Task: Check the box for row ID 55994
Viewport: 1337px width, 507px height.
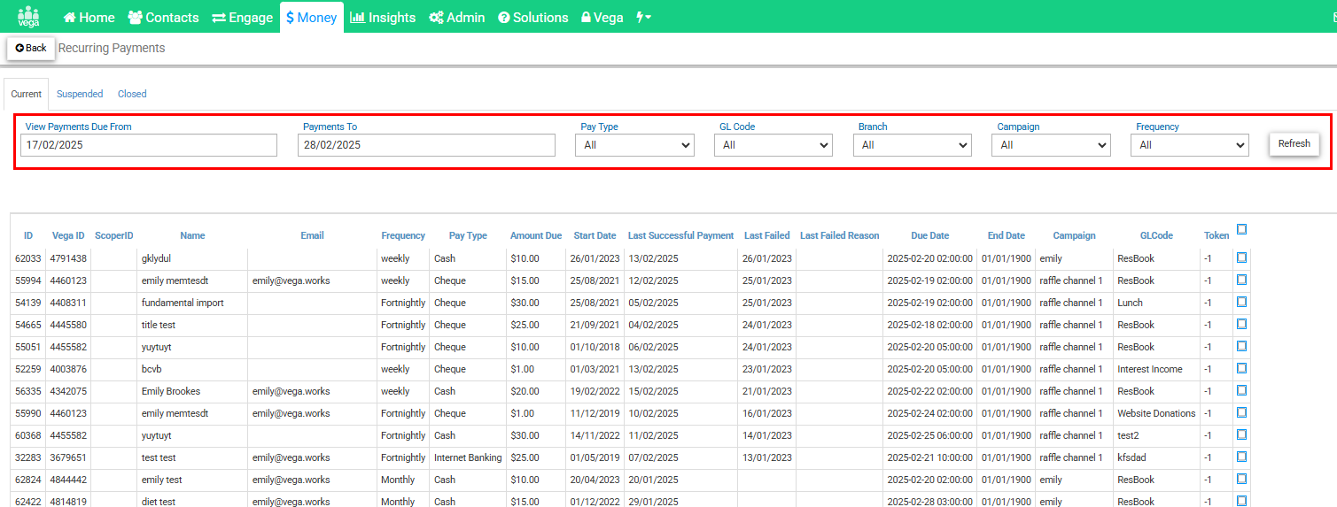Action: pos(1241,280)
